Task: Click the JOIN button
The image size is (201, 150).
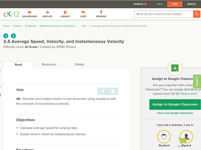Action: coord(175,4)
